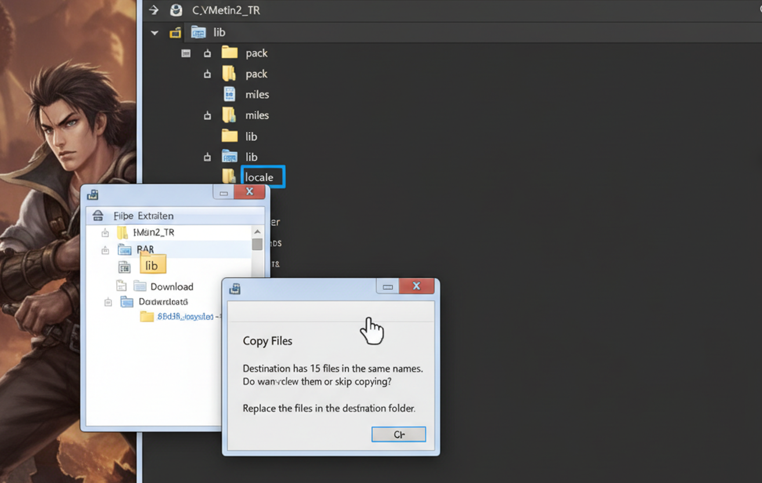The height and width of the screenshot is (483, 762).
Task: Click the Dadwrdoatd blue folder icon
Action: point(126,302)
